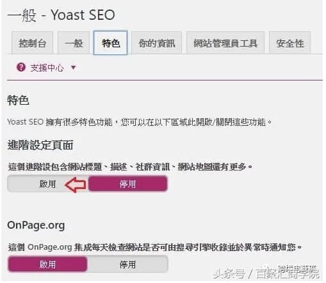Image resolution: width=326 pixels, height=283 pixels.
Task: Click the 特色 section heading
Action: tap(18, 100)
